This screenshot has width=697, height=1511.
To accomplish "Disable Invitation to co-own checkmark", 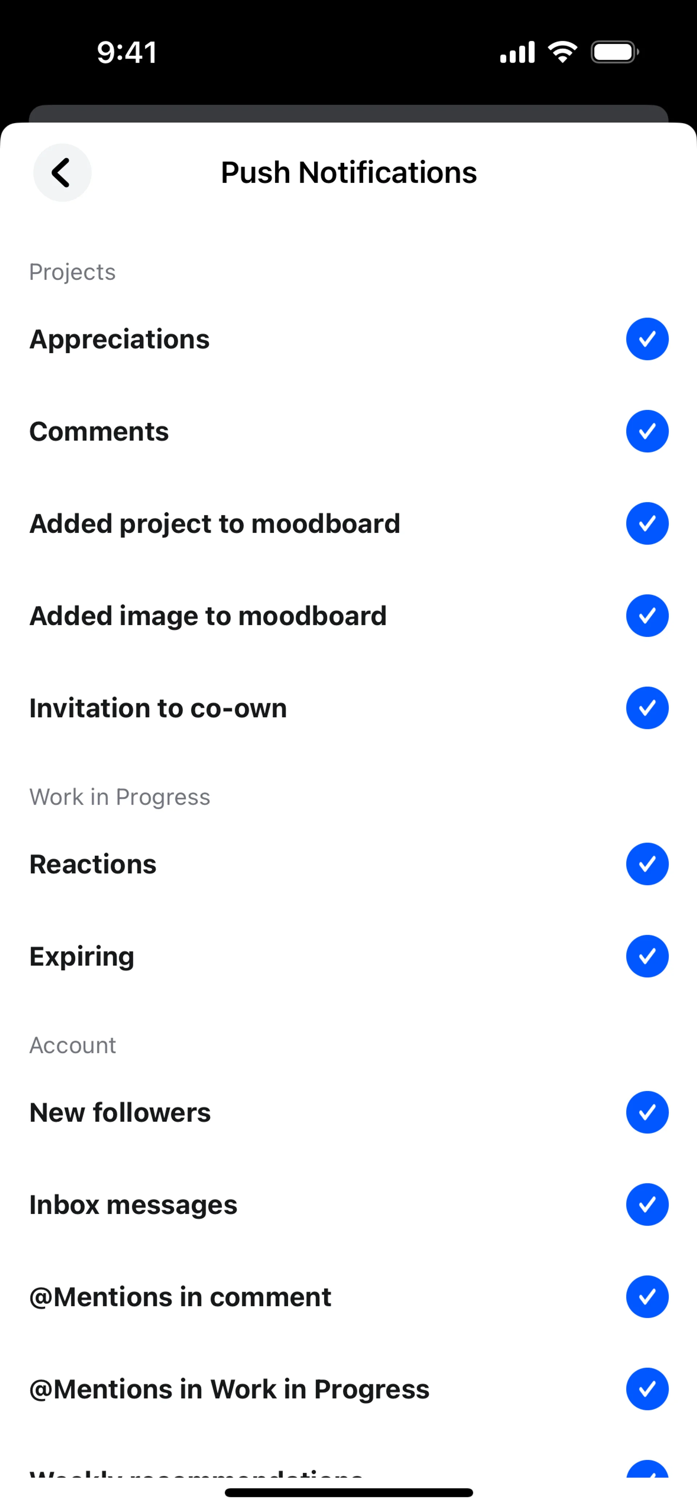I will pos(647,708).
